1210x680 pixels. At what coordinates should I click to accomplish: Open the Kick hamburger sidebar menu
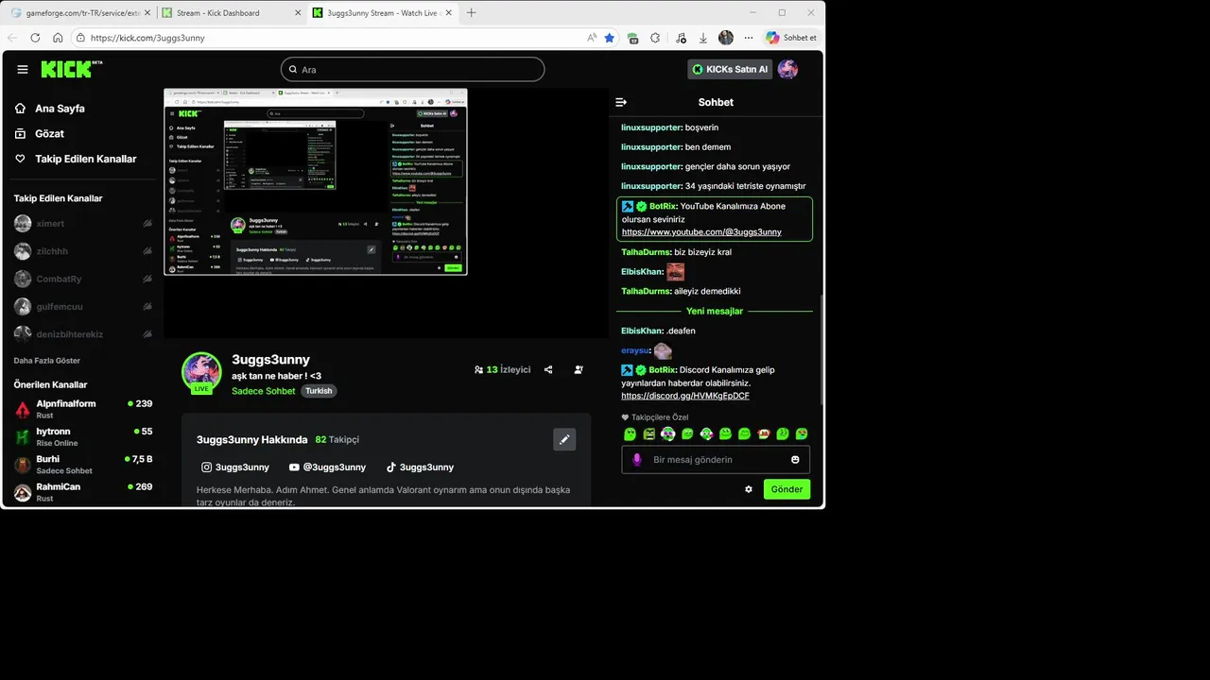click(23, 69)
